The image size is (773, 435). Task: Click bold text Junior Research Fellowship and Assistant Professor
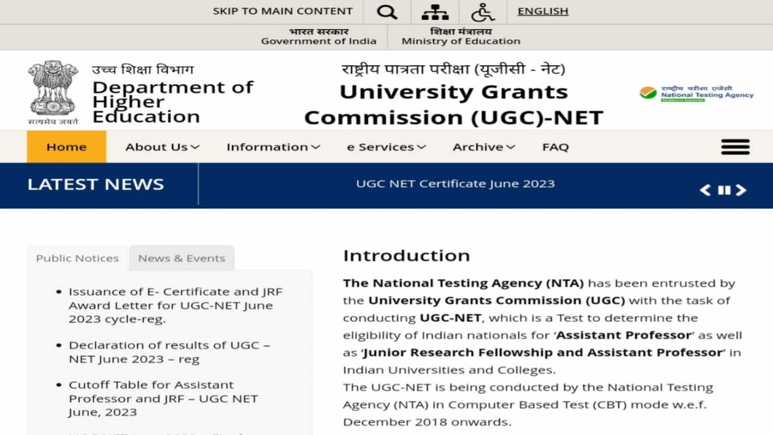point(544,352)
